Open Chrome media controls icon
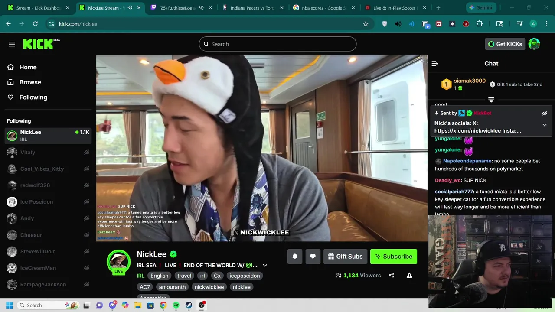Screen dimensions: 555x312 (x=519, y=24)
